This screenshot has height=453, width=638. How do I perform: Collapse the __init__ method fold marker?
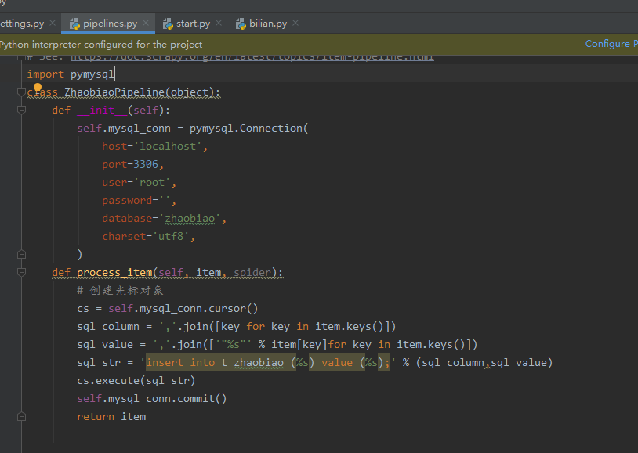(x=22, y=110)
